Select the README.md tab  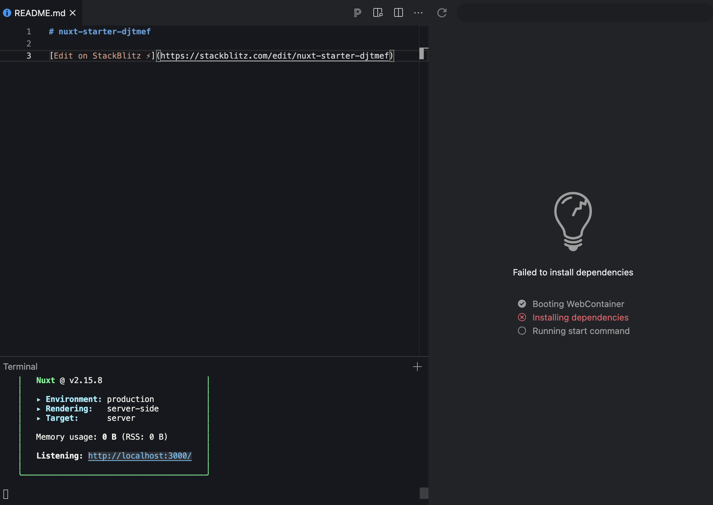coord(39,13)
